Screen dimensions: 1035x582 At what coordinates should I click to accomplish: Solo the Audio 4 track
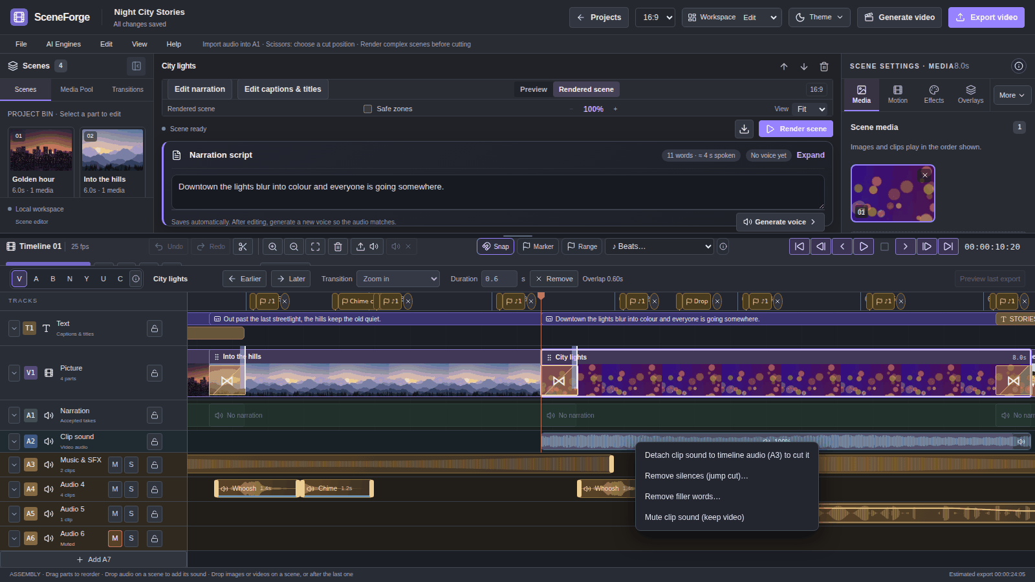(131, 489)
